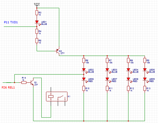
Task: Select the R13 1k resistor
Action: tap(145, 89)
